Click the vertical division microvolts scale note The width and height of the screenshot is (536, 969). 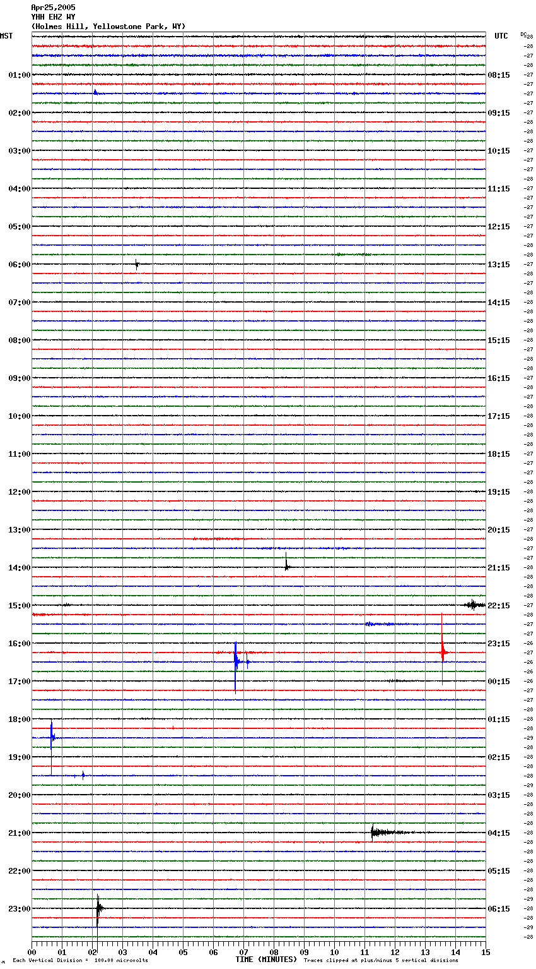coord(80,961)
